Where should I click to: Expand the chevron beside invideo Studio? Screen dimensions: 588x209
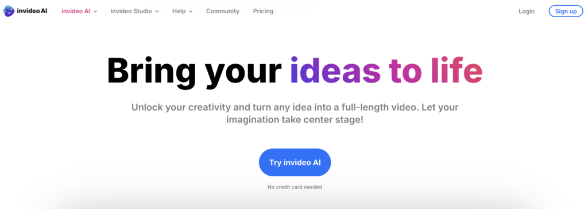tap(157, 11)
